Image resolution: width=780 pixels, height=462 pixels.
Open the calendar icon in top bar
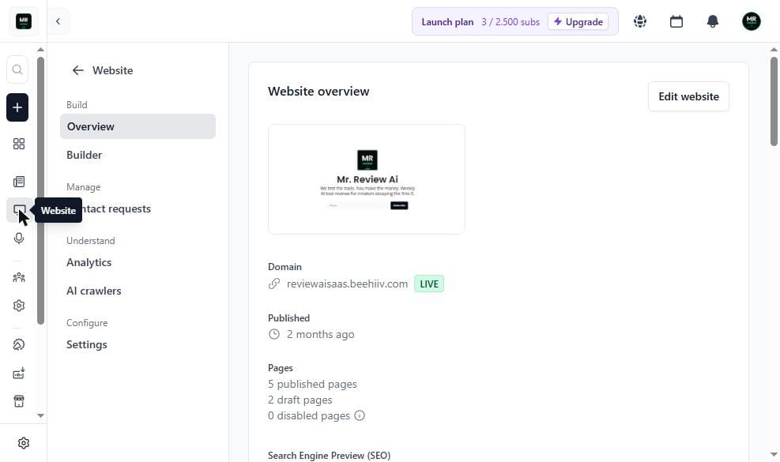[676, 21]
